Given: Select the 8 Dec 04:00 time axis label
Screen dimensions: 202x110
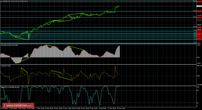Looking at the screenshot, I should point(103,108).
